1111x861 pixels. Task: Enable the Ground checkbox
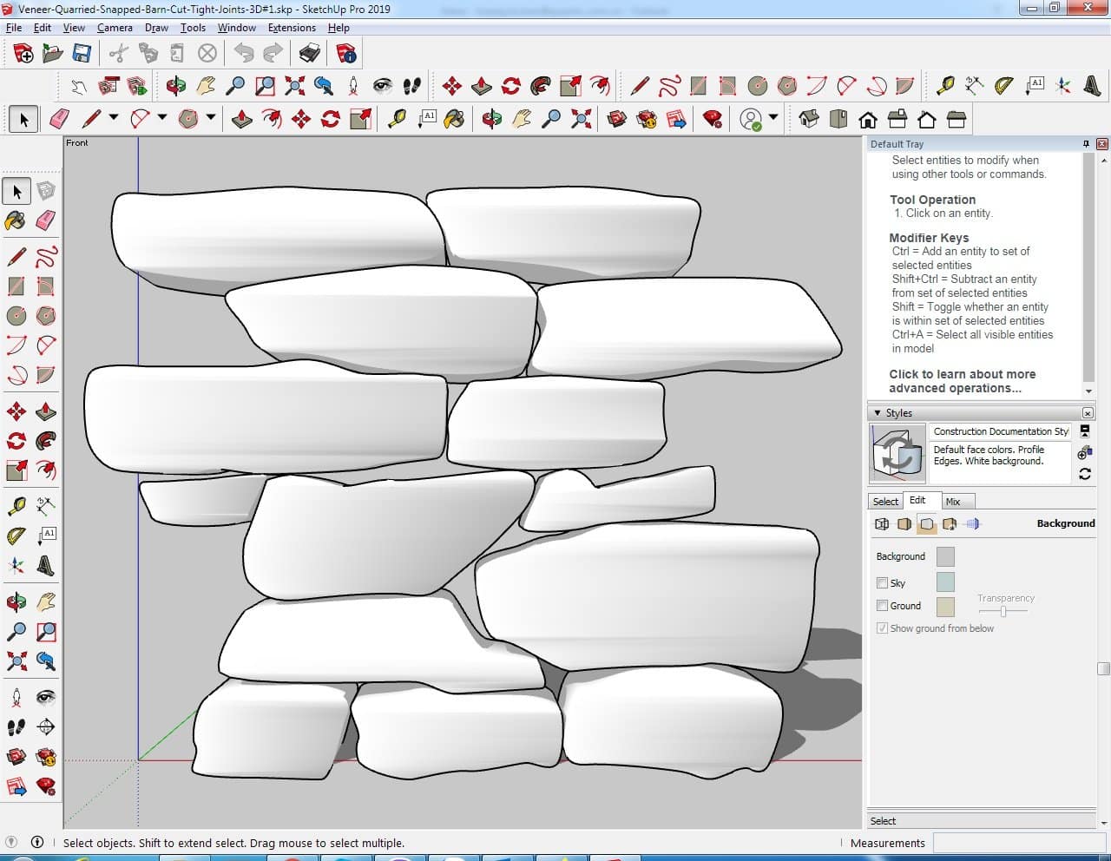(882, 606)
